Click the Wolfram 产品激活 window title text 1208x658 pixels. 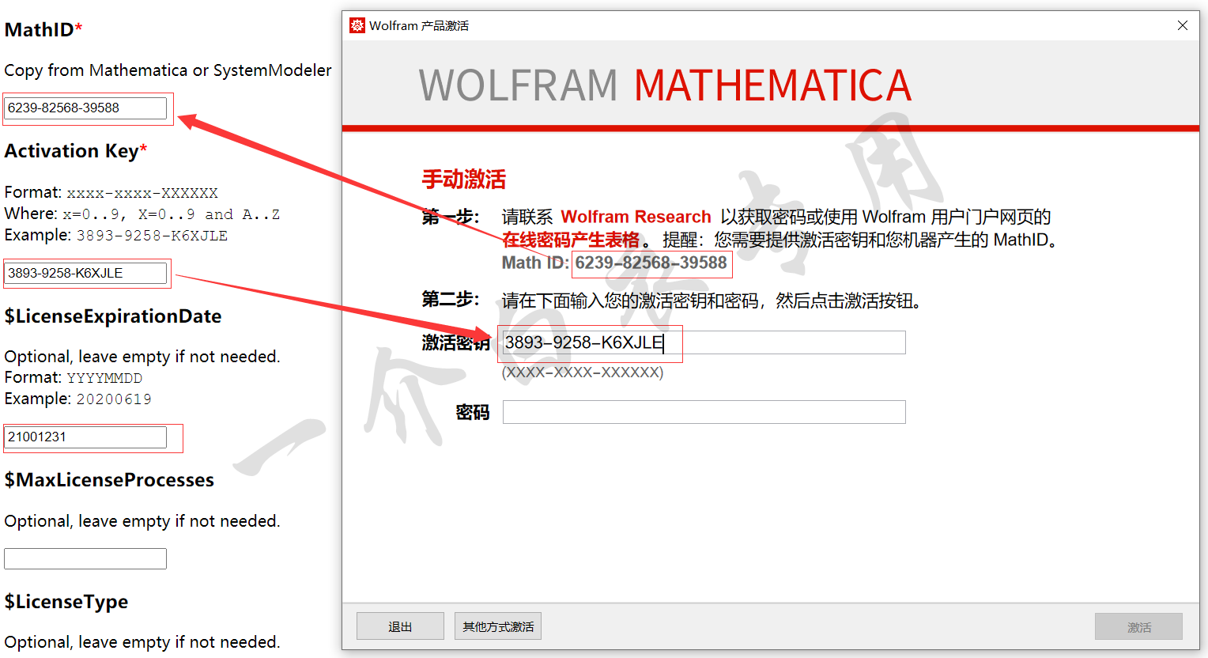(419, 25)
